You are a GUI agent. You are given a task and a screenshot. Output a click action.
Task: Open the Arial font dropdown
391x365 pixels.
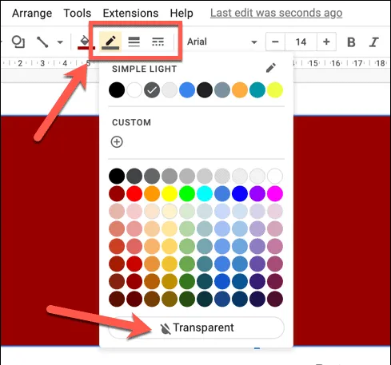pyautogui.click(x=222, y=42)
